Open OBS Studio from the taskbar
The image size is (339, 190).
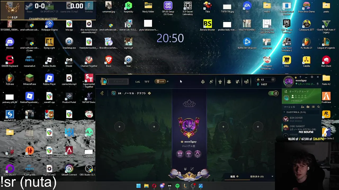pyautogui.click(x=193, y=186)
